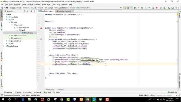This screenshot has width=181, height=102.
Task: Click the Search Everywhere magnifier icon
Action: pyautogui.click(x=176, y=8)
